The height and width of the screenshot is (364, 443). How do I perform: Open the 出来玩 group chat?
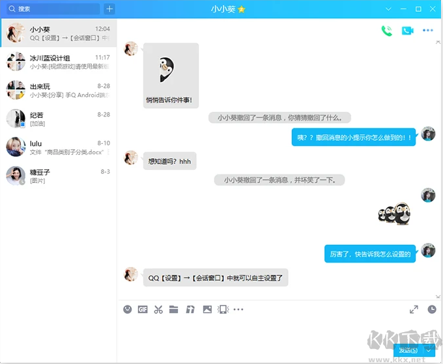(x=58, y=90)
